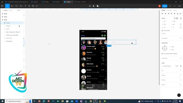
Task: Add a Stroke with plus
Action: tap(181, 75)
